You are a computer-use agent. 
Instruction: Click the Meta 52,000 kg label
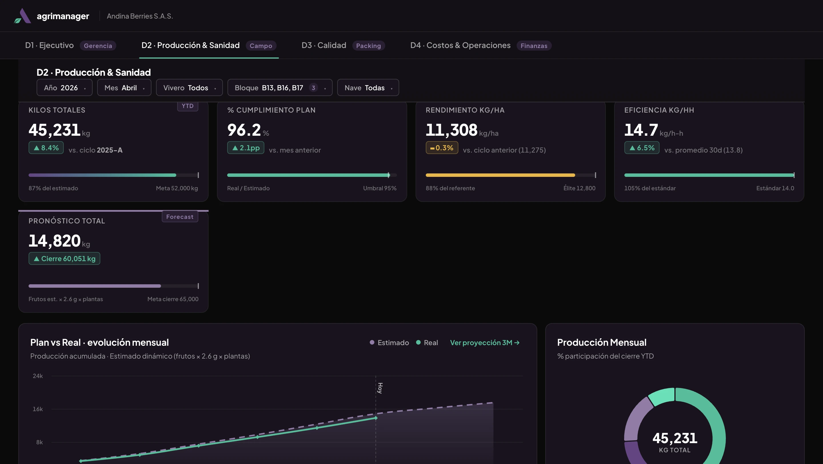(x=177, y=188)
